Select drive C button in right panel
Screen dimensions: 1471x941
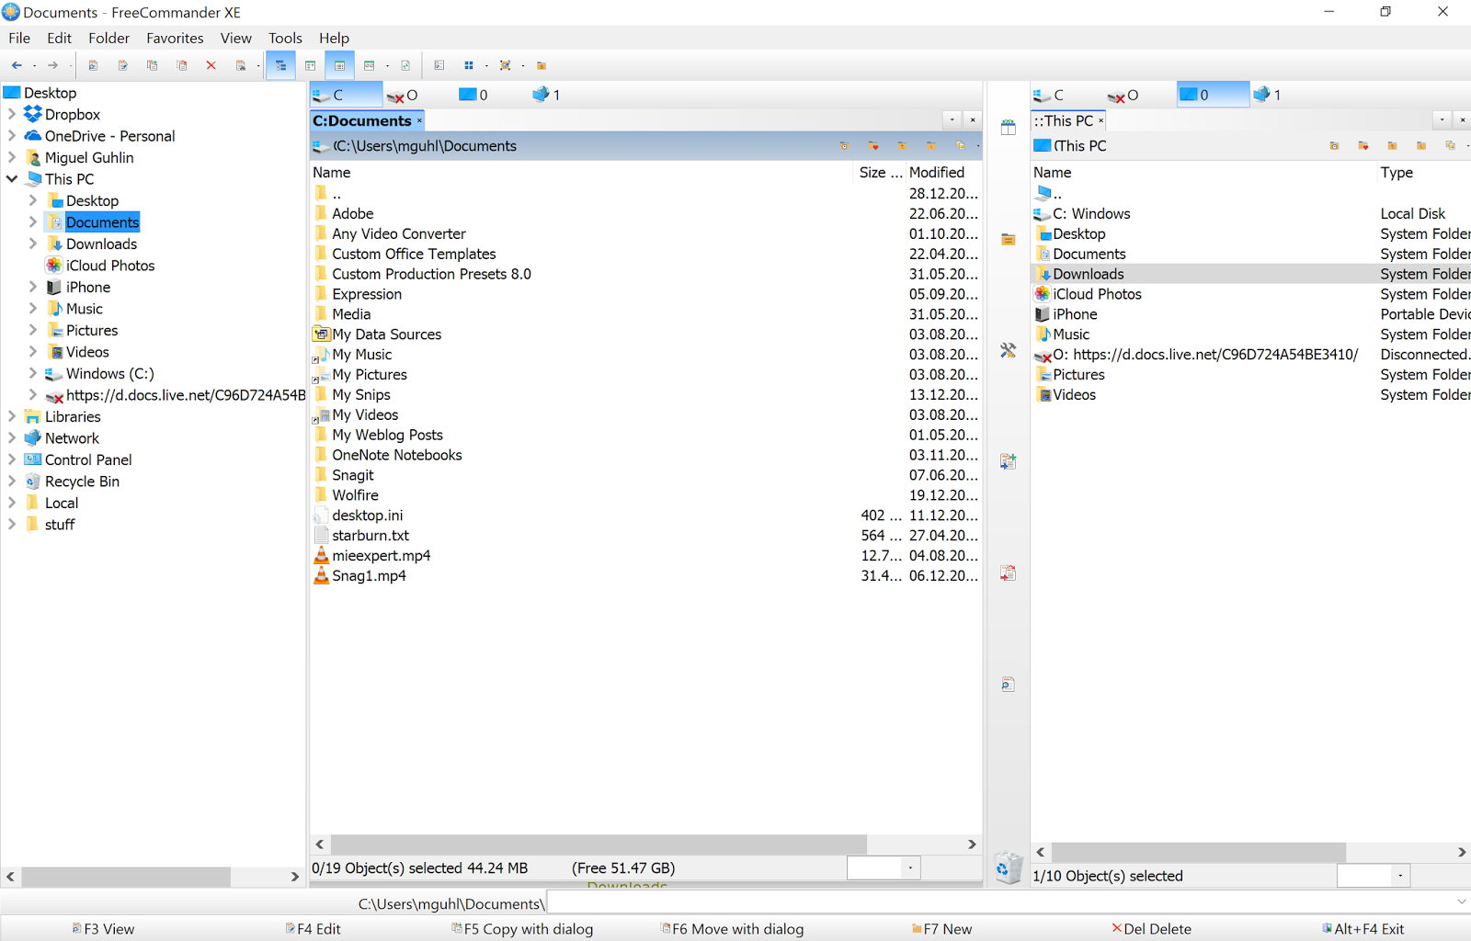(1049, 95)
